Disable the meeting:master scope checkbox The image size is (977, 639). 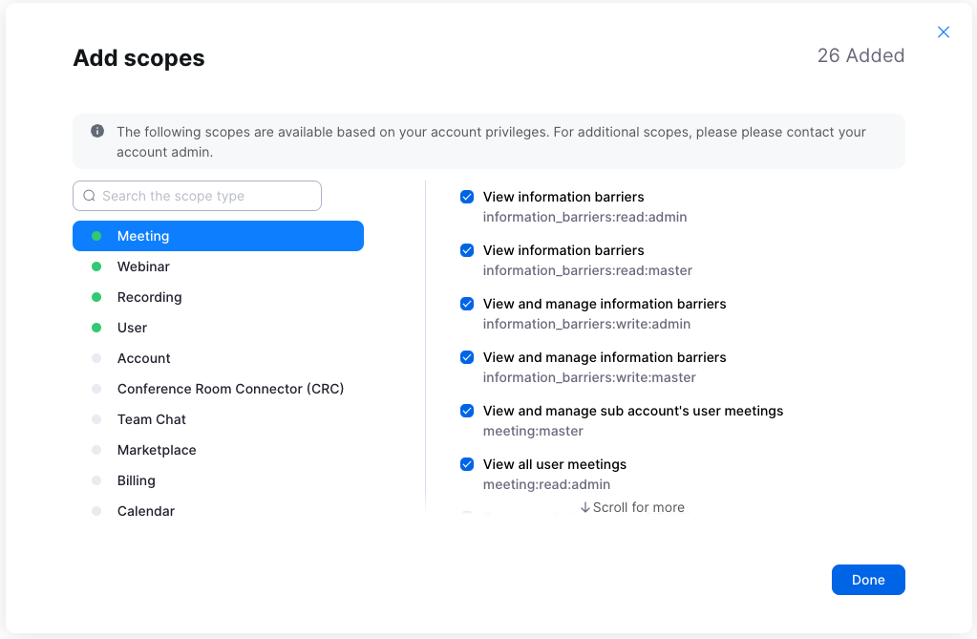tap(467, 411)
